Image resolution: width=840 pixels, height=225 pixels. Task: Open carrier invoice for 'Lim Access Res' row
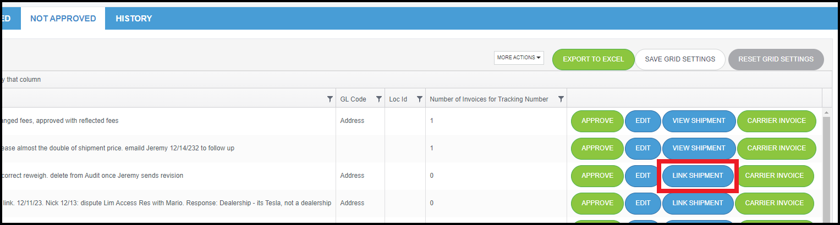775,203
